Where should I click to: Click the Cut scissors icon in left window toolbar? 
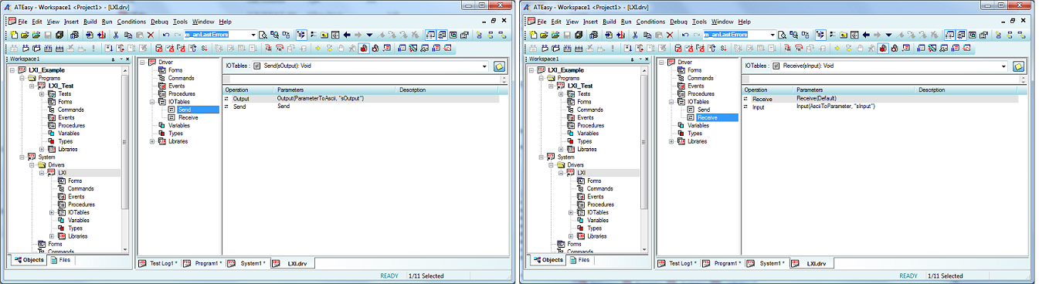click(x=116, y=35)
